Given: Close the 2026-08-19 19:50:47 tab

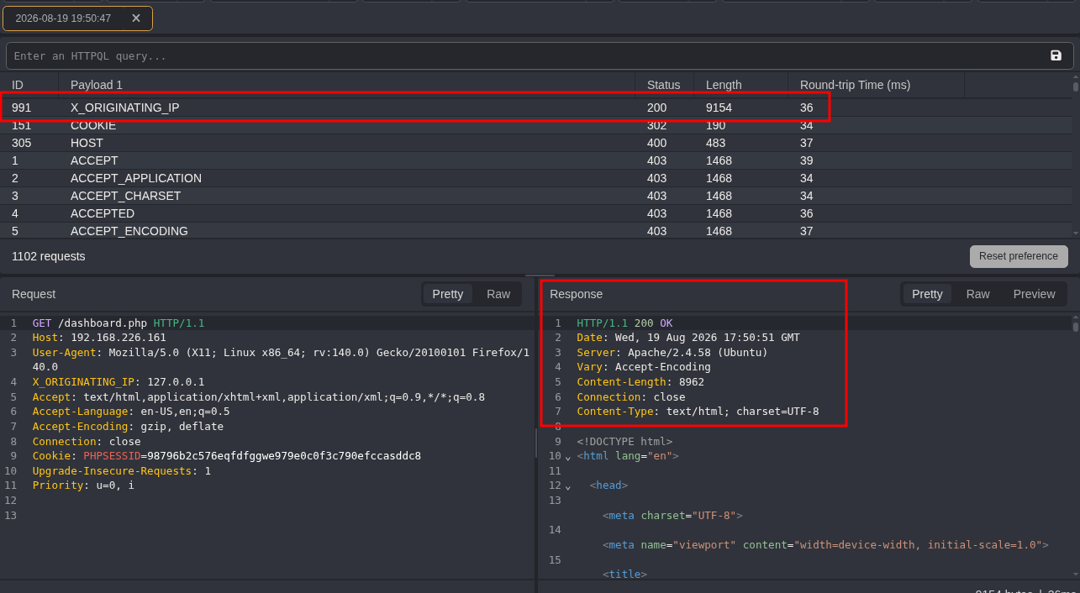Looking at the screenshot, I should tap(136, 18).
